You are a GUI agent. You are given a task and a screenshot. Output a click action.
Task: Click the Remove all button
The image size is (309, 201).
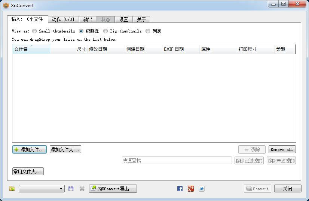(x=282, y=149)
